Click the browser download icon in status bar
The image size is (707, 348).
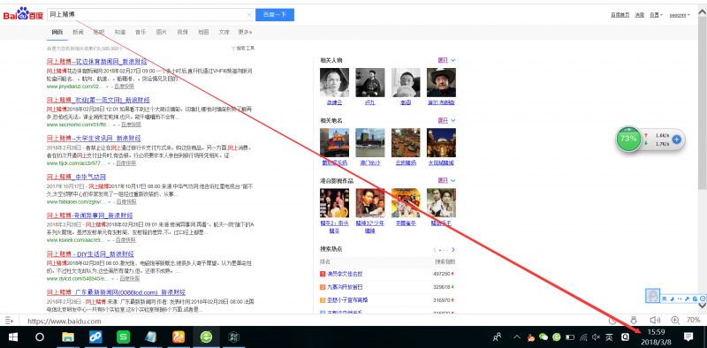[634, 320]
